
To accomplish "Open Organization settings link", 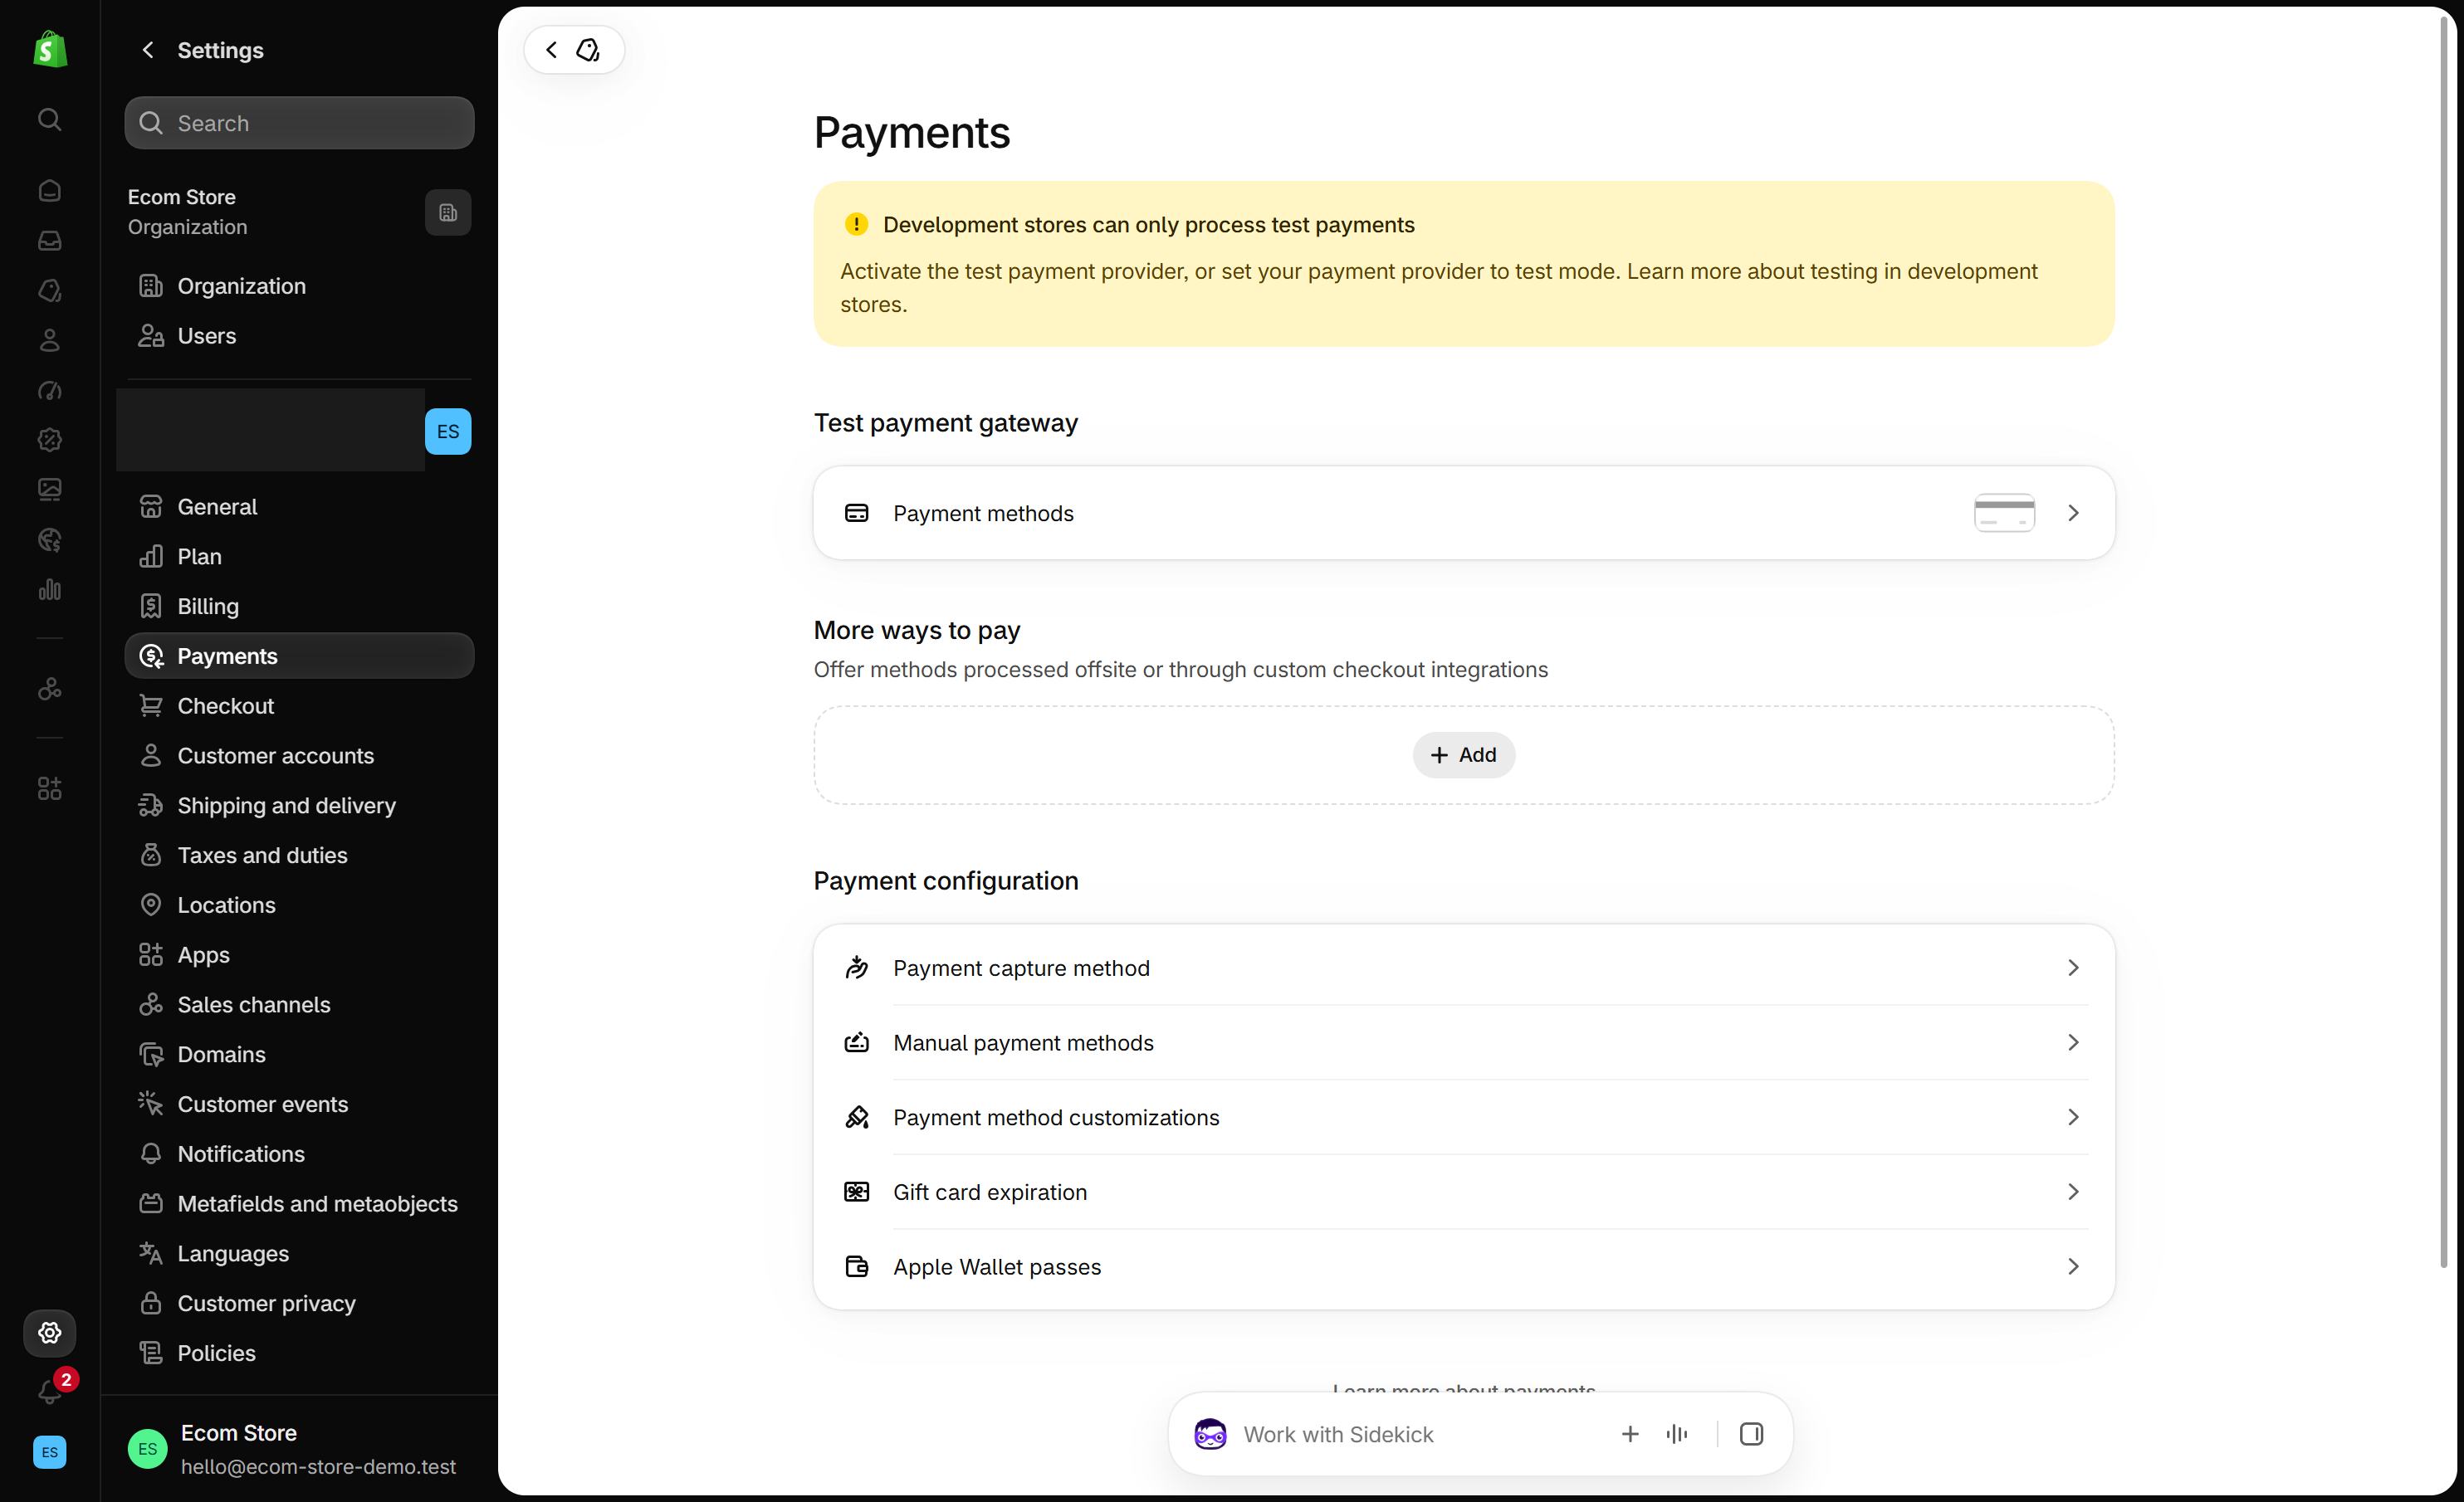I will [x=299, y=285].
